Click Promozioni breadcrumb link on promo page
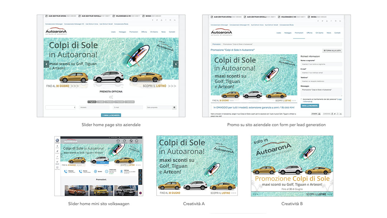Image resolution: width=387 pixels, height=218 pixels. (216, 44)
